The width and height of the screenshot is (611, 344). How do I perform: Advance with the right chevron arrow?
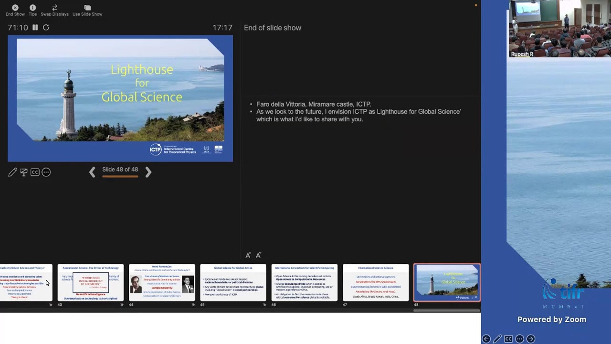148,172
